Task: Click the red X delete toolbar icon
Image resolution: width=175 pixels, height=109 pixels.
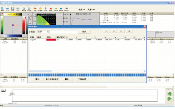Action: tap(51, 9)
